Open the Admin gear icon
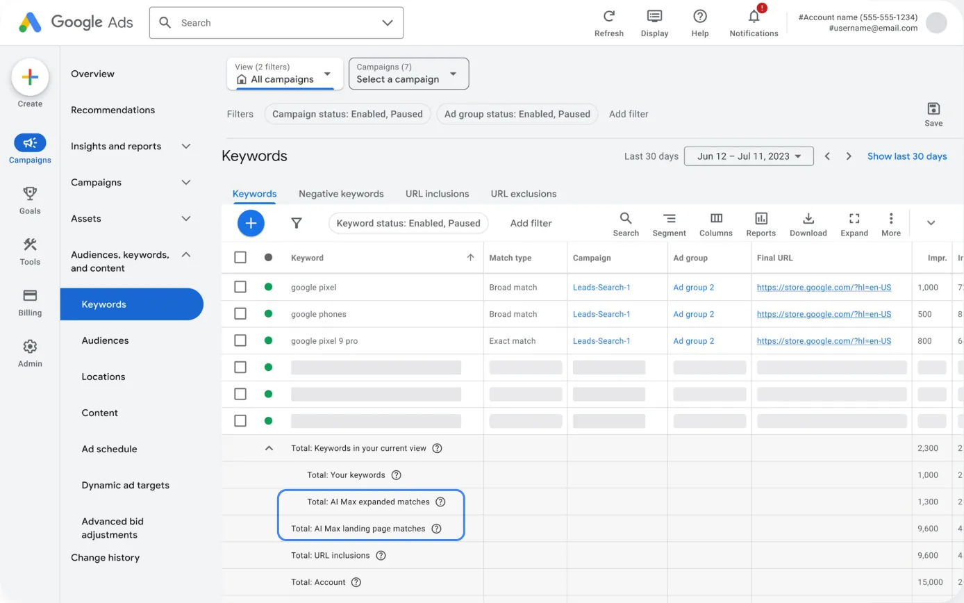 30,346
